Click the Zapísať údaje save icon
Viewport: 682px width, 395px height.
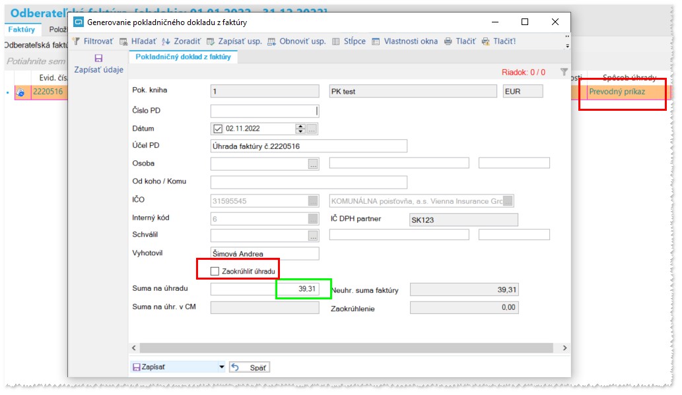click(x=99, y=58)
